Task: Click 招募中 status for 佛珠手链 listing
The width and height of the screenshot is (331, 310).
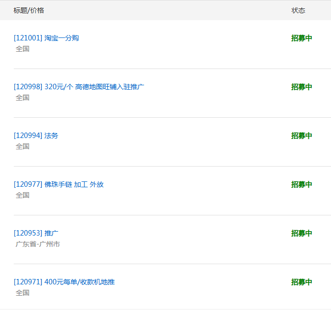Action: (x=301, y=184)
